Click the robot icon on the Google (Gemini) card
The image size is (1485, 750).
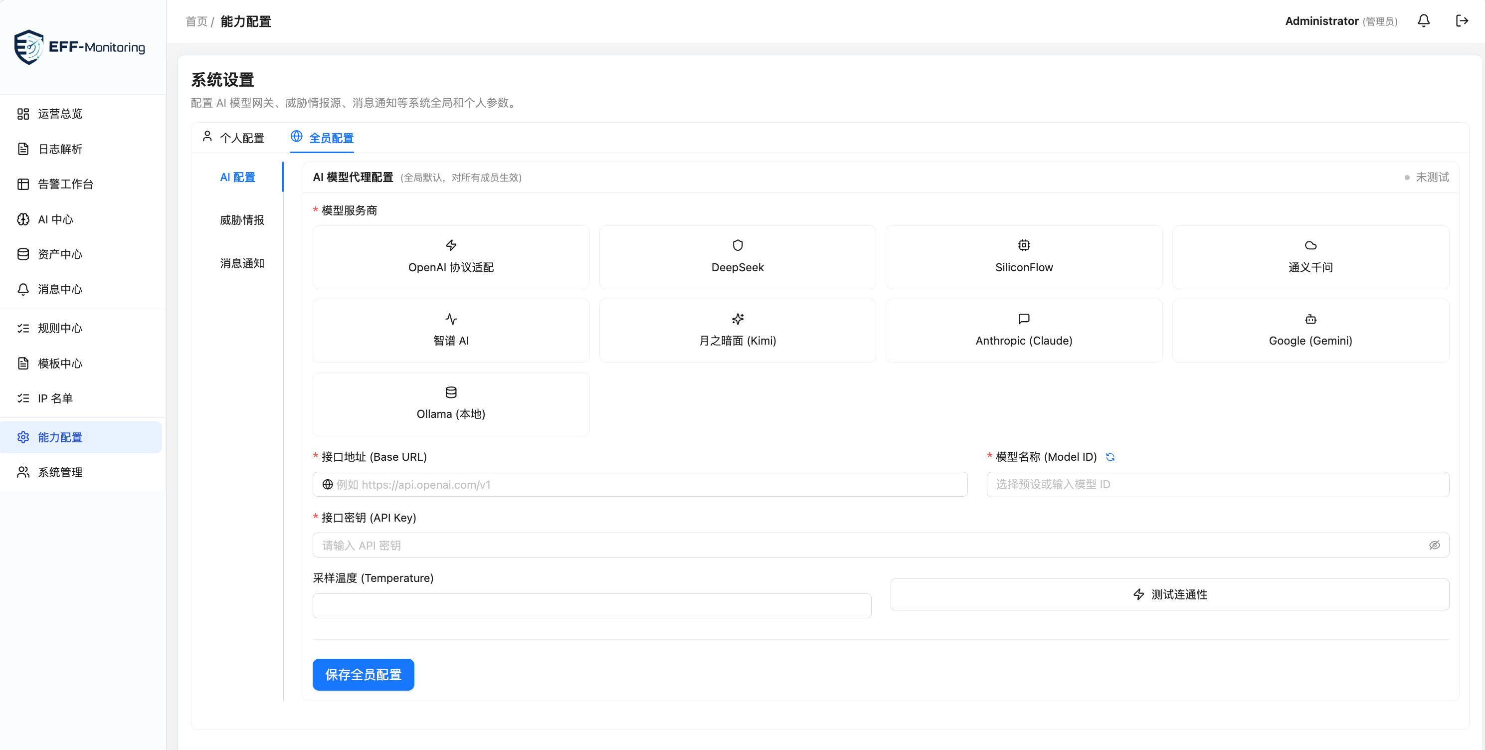click(x=1310, y=319)
